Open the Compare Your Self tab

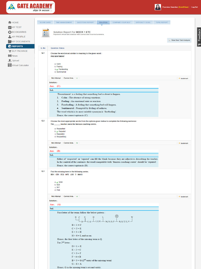pyautogui.click(x=121, y=23)
